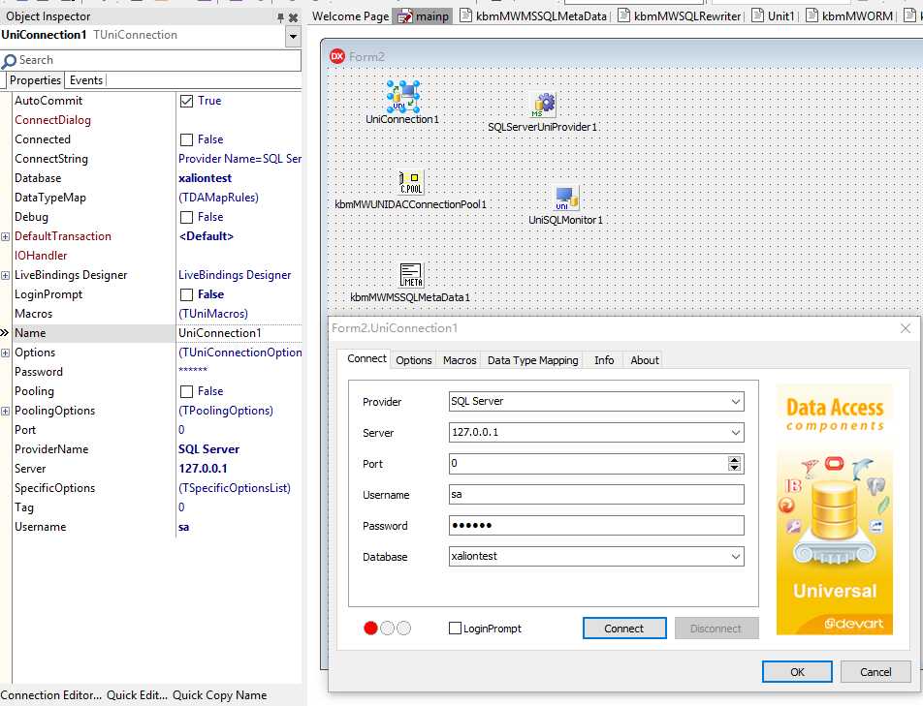Close the Object Inspector panel
923x706 pixels.
click(293, 17)
